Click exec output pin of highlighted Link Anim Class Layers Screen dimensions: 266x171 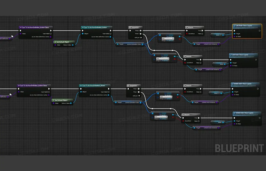[260, 31]
